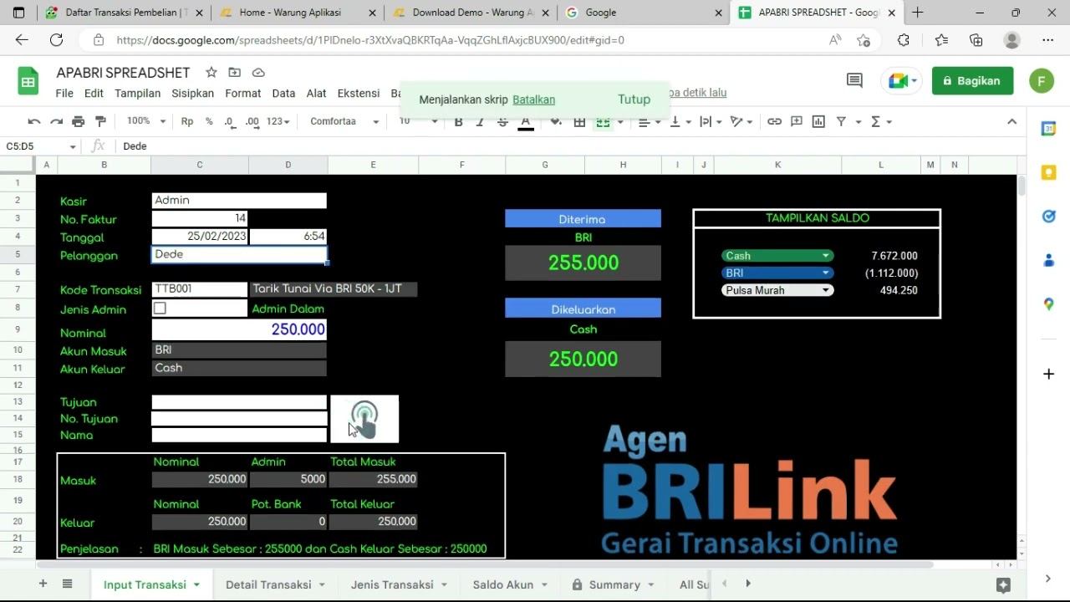
Task: Format as currency with Rp button
Action: pos(187,122)
